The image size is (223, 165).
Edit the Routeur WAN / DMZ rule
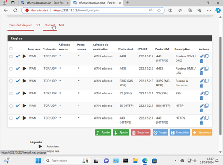tap(202, 56)
